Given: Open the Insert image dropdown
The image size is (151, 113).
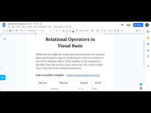Looking at the screenshot, I should [87, 31].
